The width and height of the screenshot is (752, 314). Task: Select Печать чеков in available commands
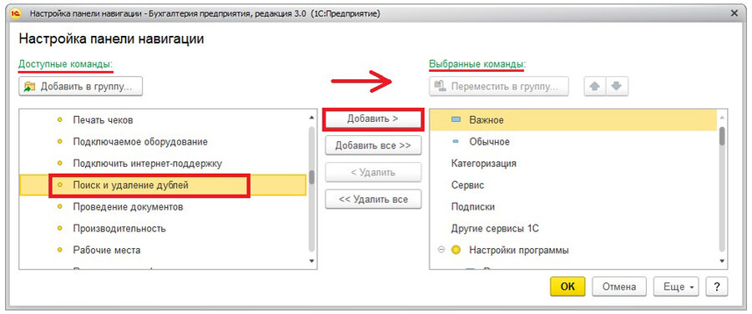click(x=163, y=120)
